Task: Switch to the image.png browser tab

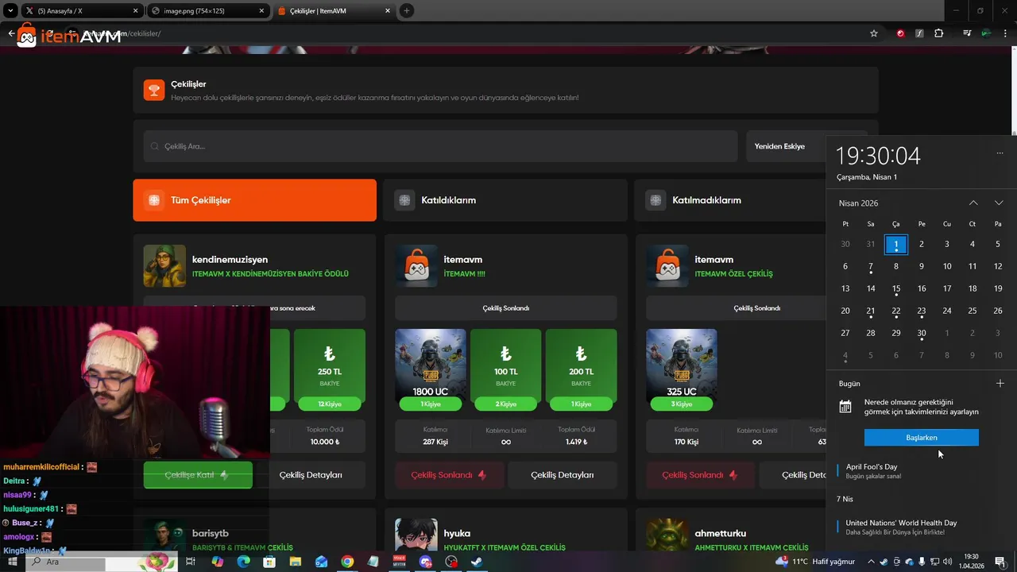Action: point(208,11)
